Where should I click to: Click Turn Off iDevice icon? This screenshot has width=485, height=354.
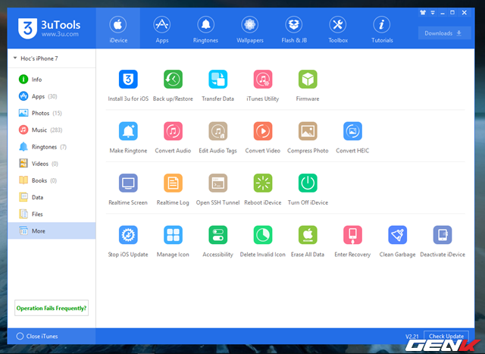(308, 183)
